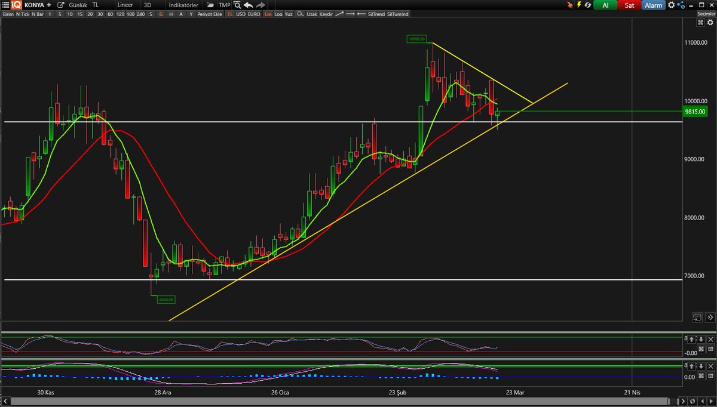Open TL currency dropdown

point(102,5)
